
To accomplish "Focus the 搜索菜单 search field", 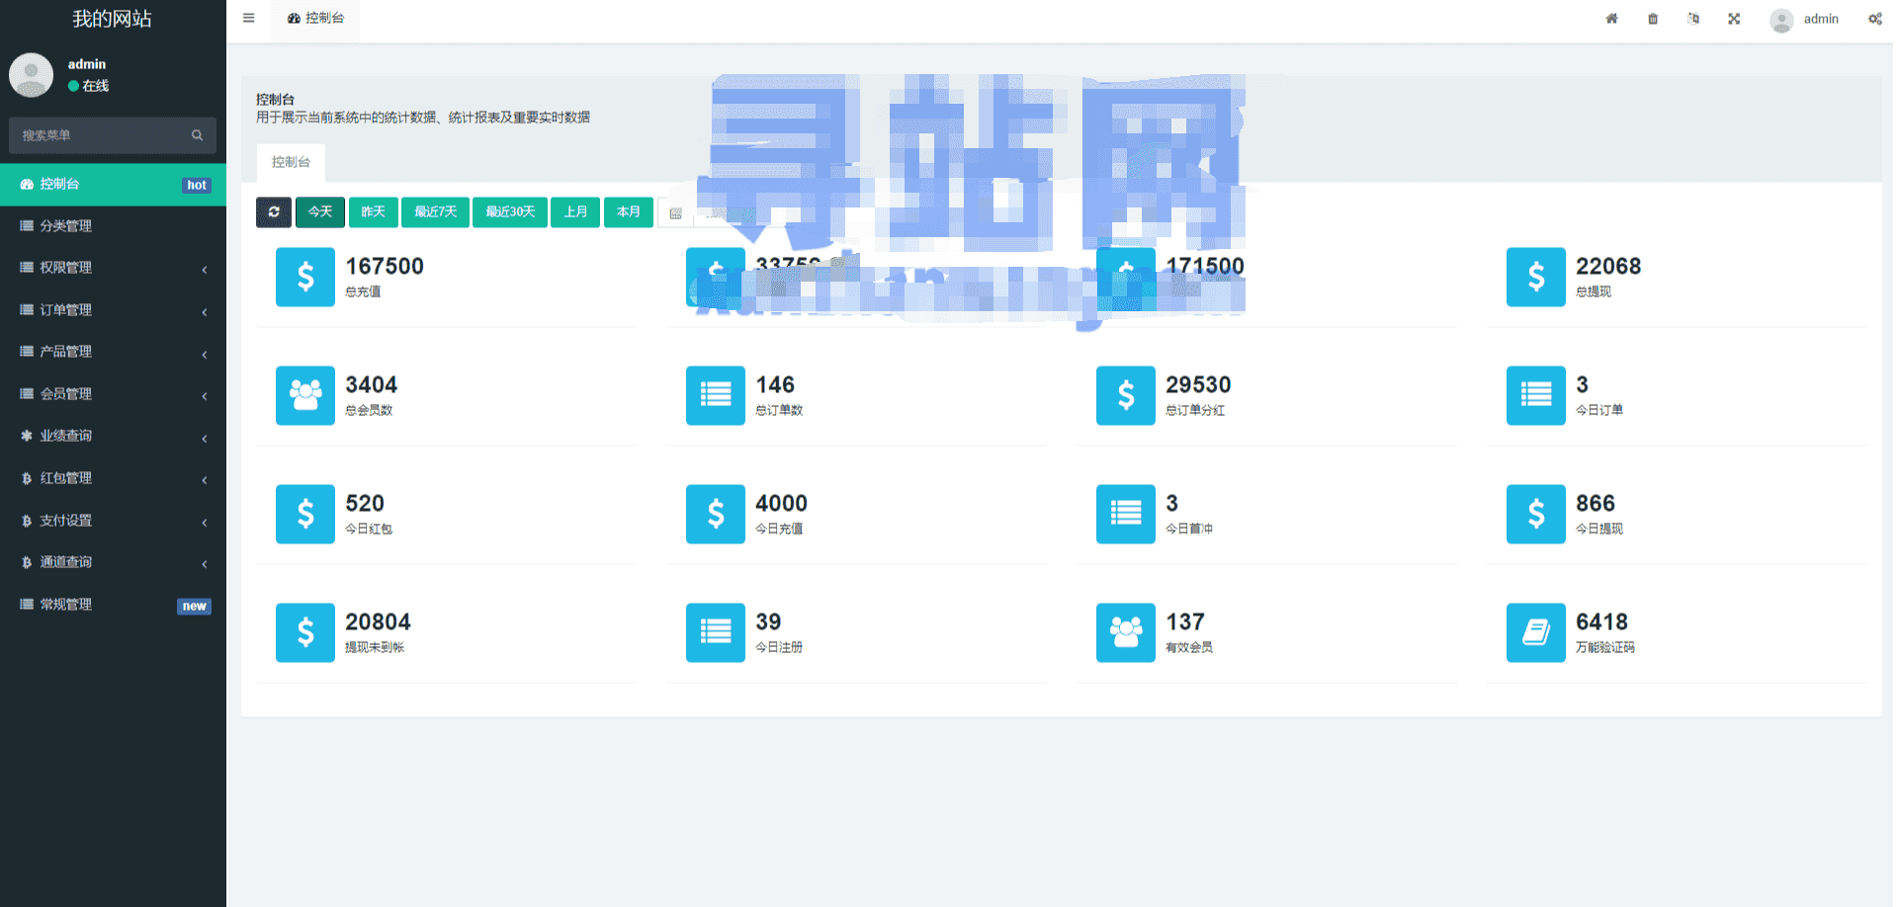I will [99, 135].
